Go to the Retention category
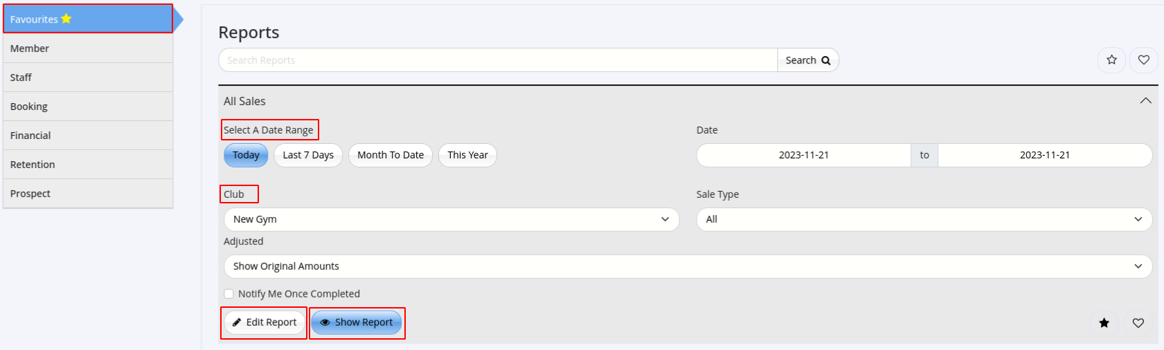The height and width of the screenshot is (350, 1164). pos(88,165)
